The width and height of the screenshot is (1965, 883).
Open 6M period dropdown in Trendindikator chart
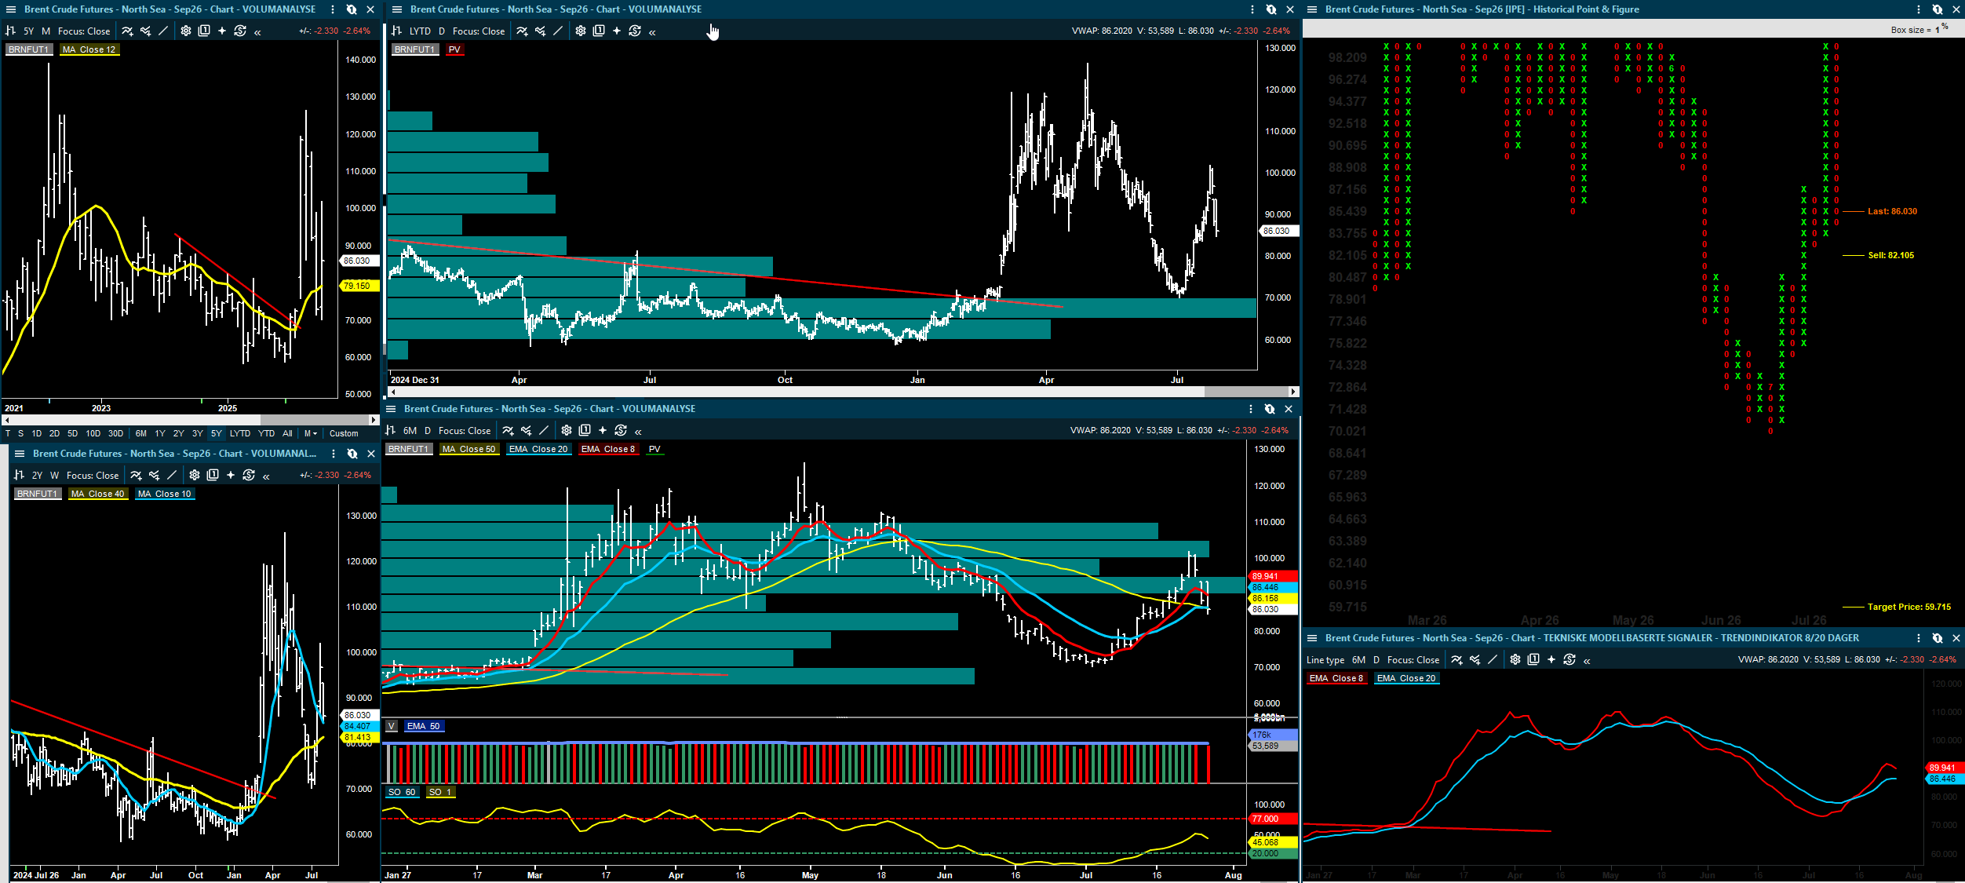click(x=1359, y=660)
